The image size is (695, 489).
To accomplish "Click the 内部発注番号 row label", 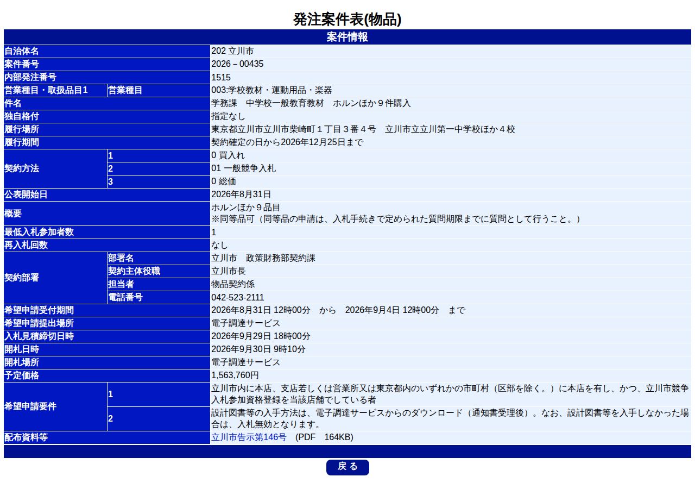I will [x=107, y=77].
